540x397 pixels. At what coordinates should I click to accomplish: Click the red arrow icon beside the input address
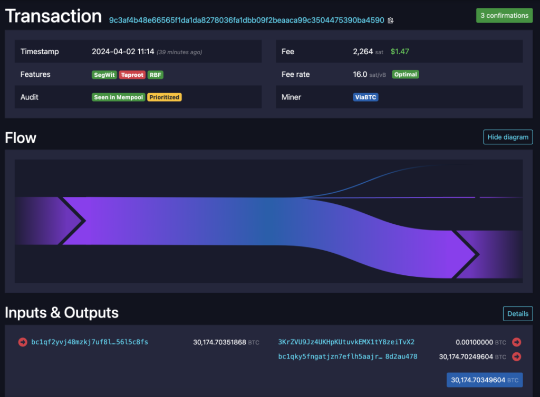22,342
